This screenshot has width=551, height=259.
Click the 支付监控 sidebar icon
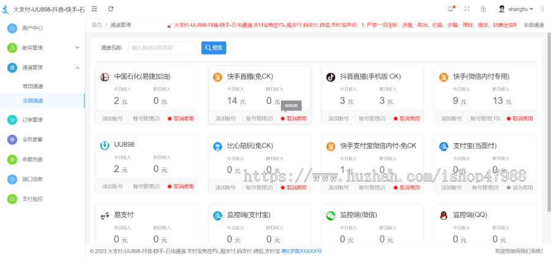tap(12, 199)
